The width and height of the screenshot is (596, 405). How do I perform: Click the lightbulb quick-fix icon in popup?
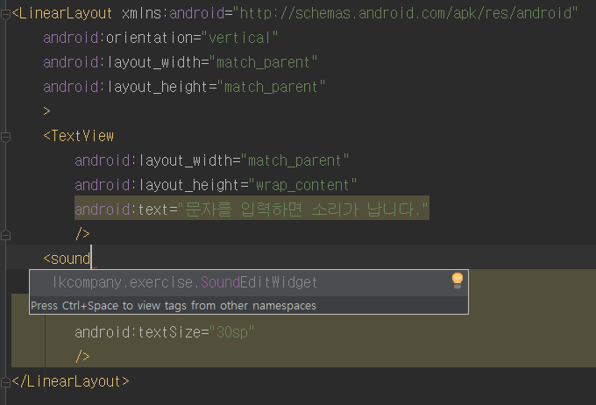(458, 281)
